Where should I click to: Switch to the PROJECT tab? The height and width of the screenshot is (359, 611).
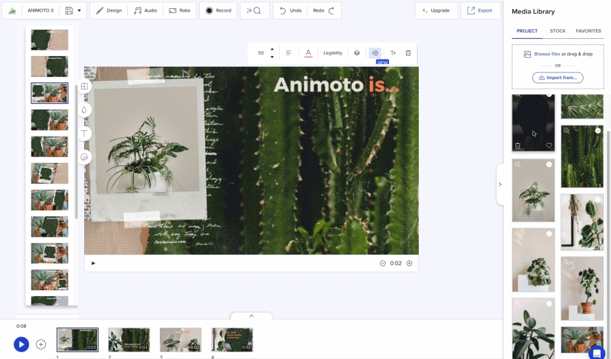tap(527, 31)
